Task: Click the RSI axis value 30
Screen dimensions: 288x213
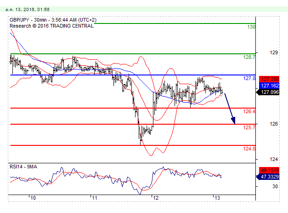Action: pos(275,186)
